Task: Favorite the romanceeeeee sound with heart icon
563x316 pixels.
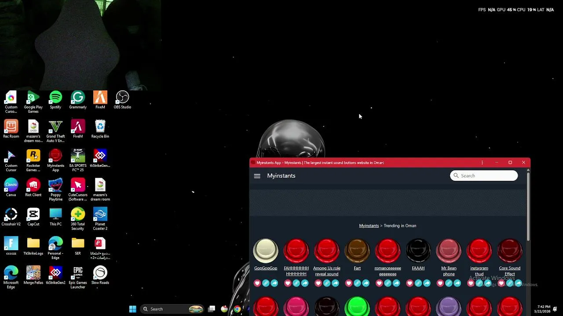Action: tap(379, 284)
